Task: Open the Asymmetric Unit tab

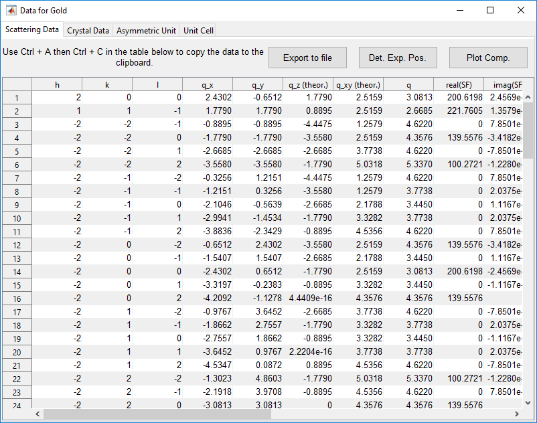Action: coord(146,31)
